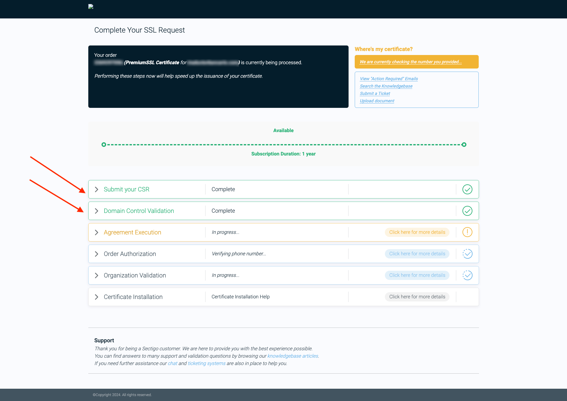The image size is (567, 401).
Task: Click the Domain Control Validation title
Action: (139, 211)
